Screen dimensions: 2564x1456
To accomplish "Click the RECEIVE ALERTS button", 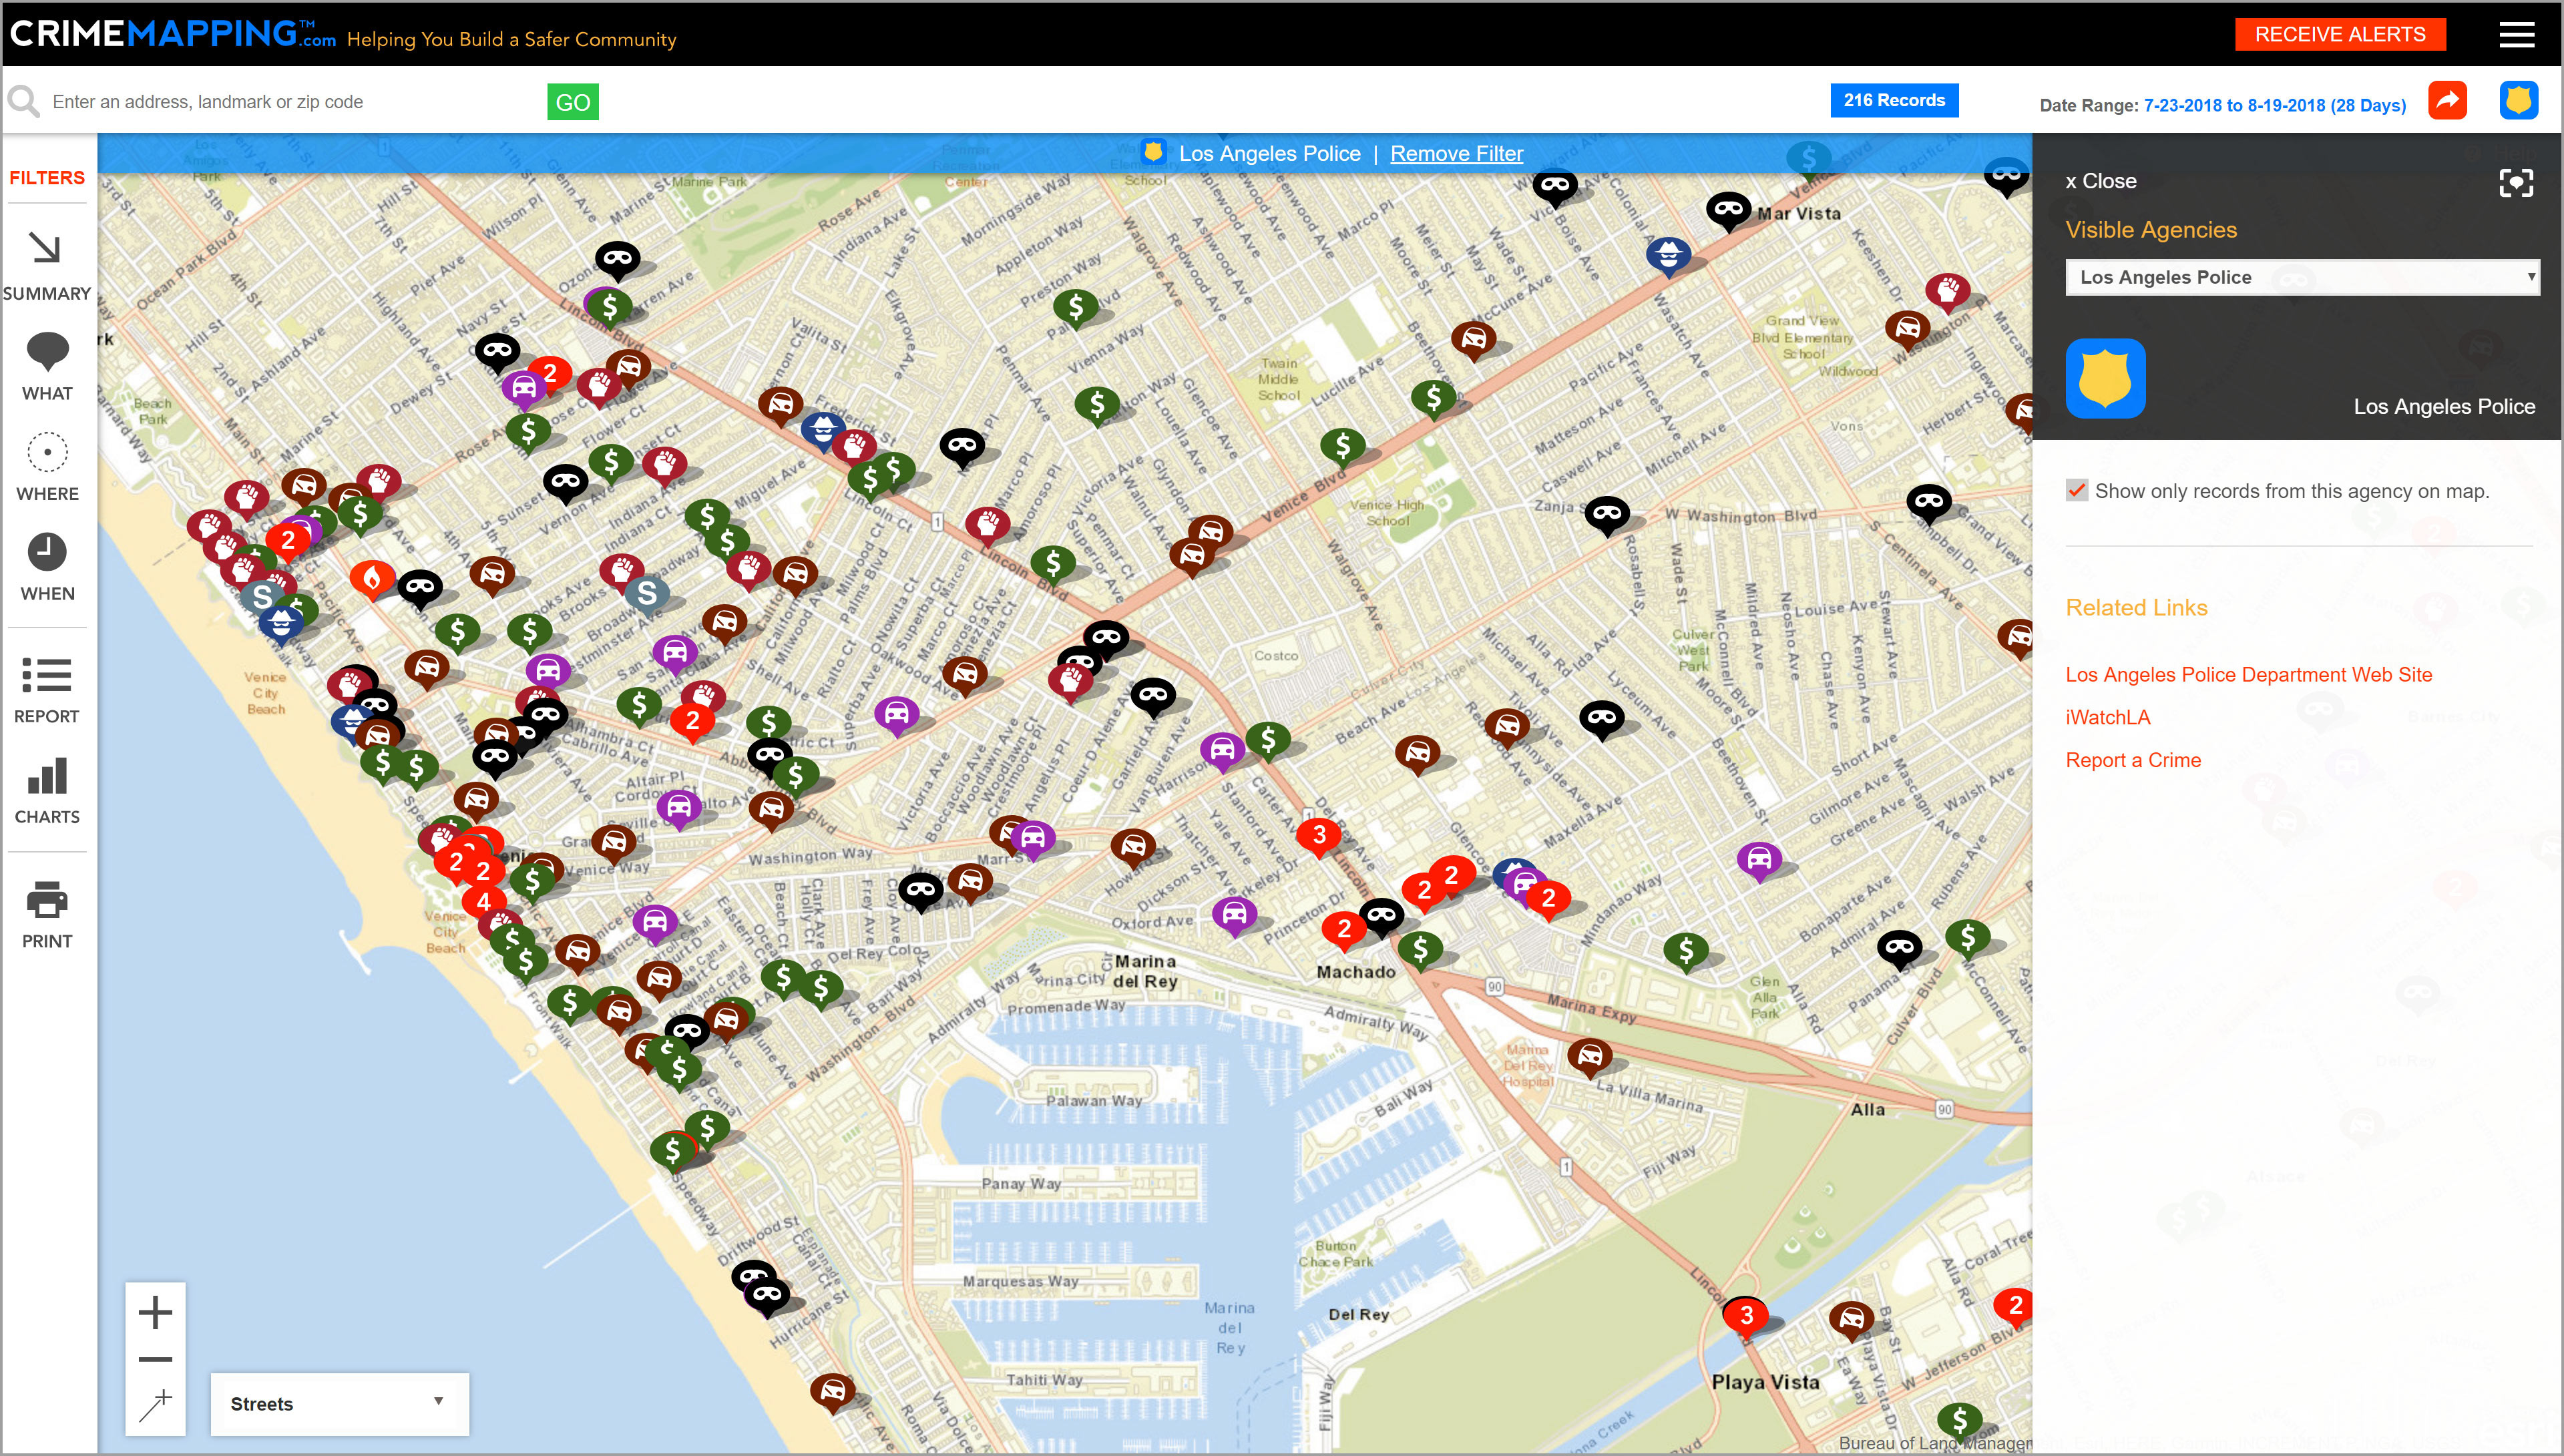I will coord(2340,35).
